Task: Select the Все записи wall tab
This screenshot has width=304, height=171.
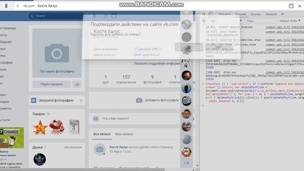Action: 102,134
